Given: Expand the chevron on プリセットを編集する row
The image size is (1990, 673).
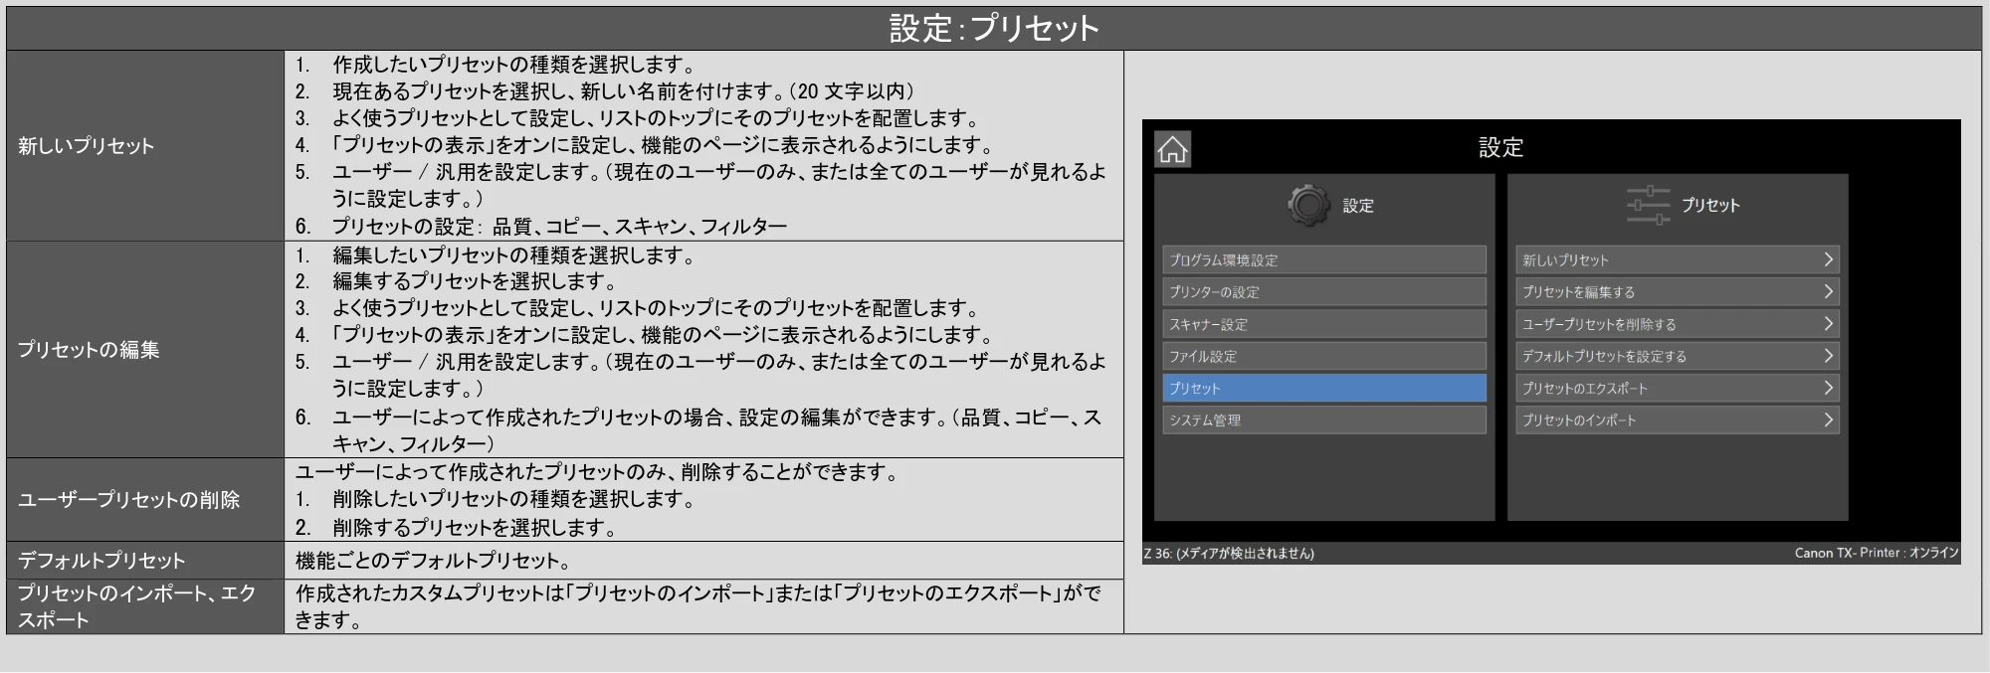Looking at the screenshot, I should (x=1828, y=291).
